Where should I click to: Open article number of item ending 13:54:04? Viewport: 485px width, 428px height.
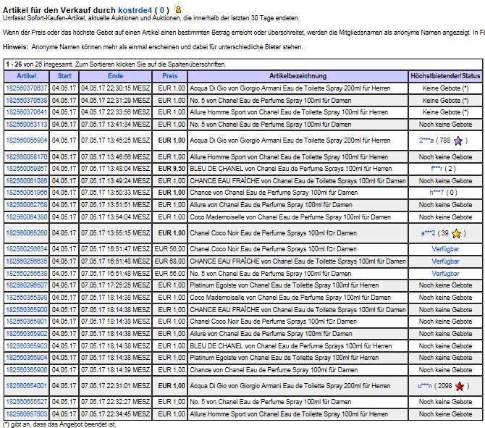(27, 217)
